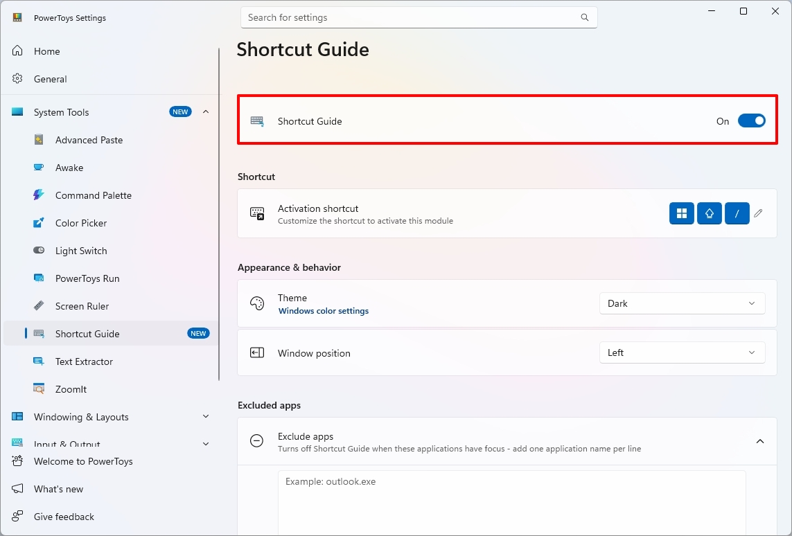Open Windows color settings link
Image resolution: width=792 pixels, height=536 pixels.
[324, 311]
